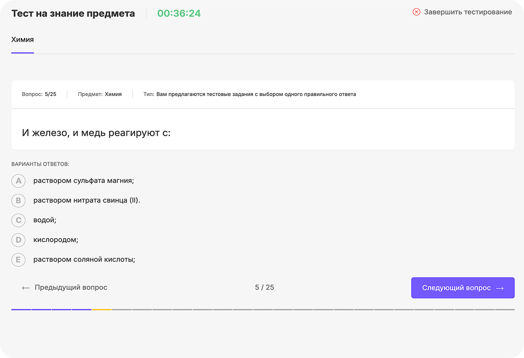Click the circled letter E badge

click(x=18, y=259)
